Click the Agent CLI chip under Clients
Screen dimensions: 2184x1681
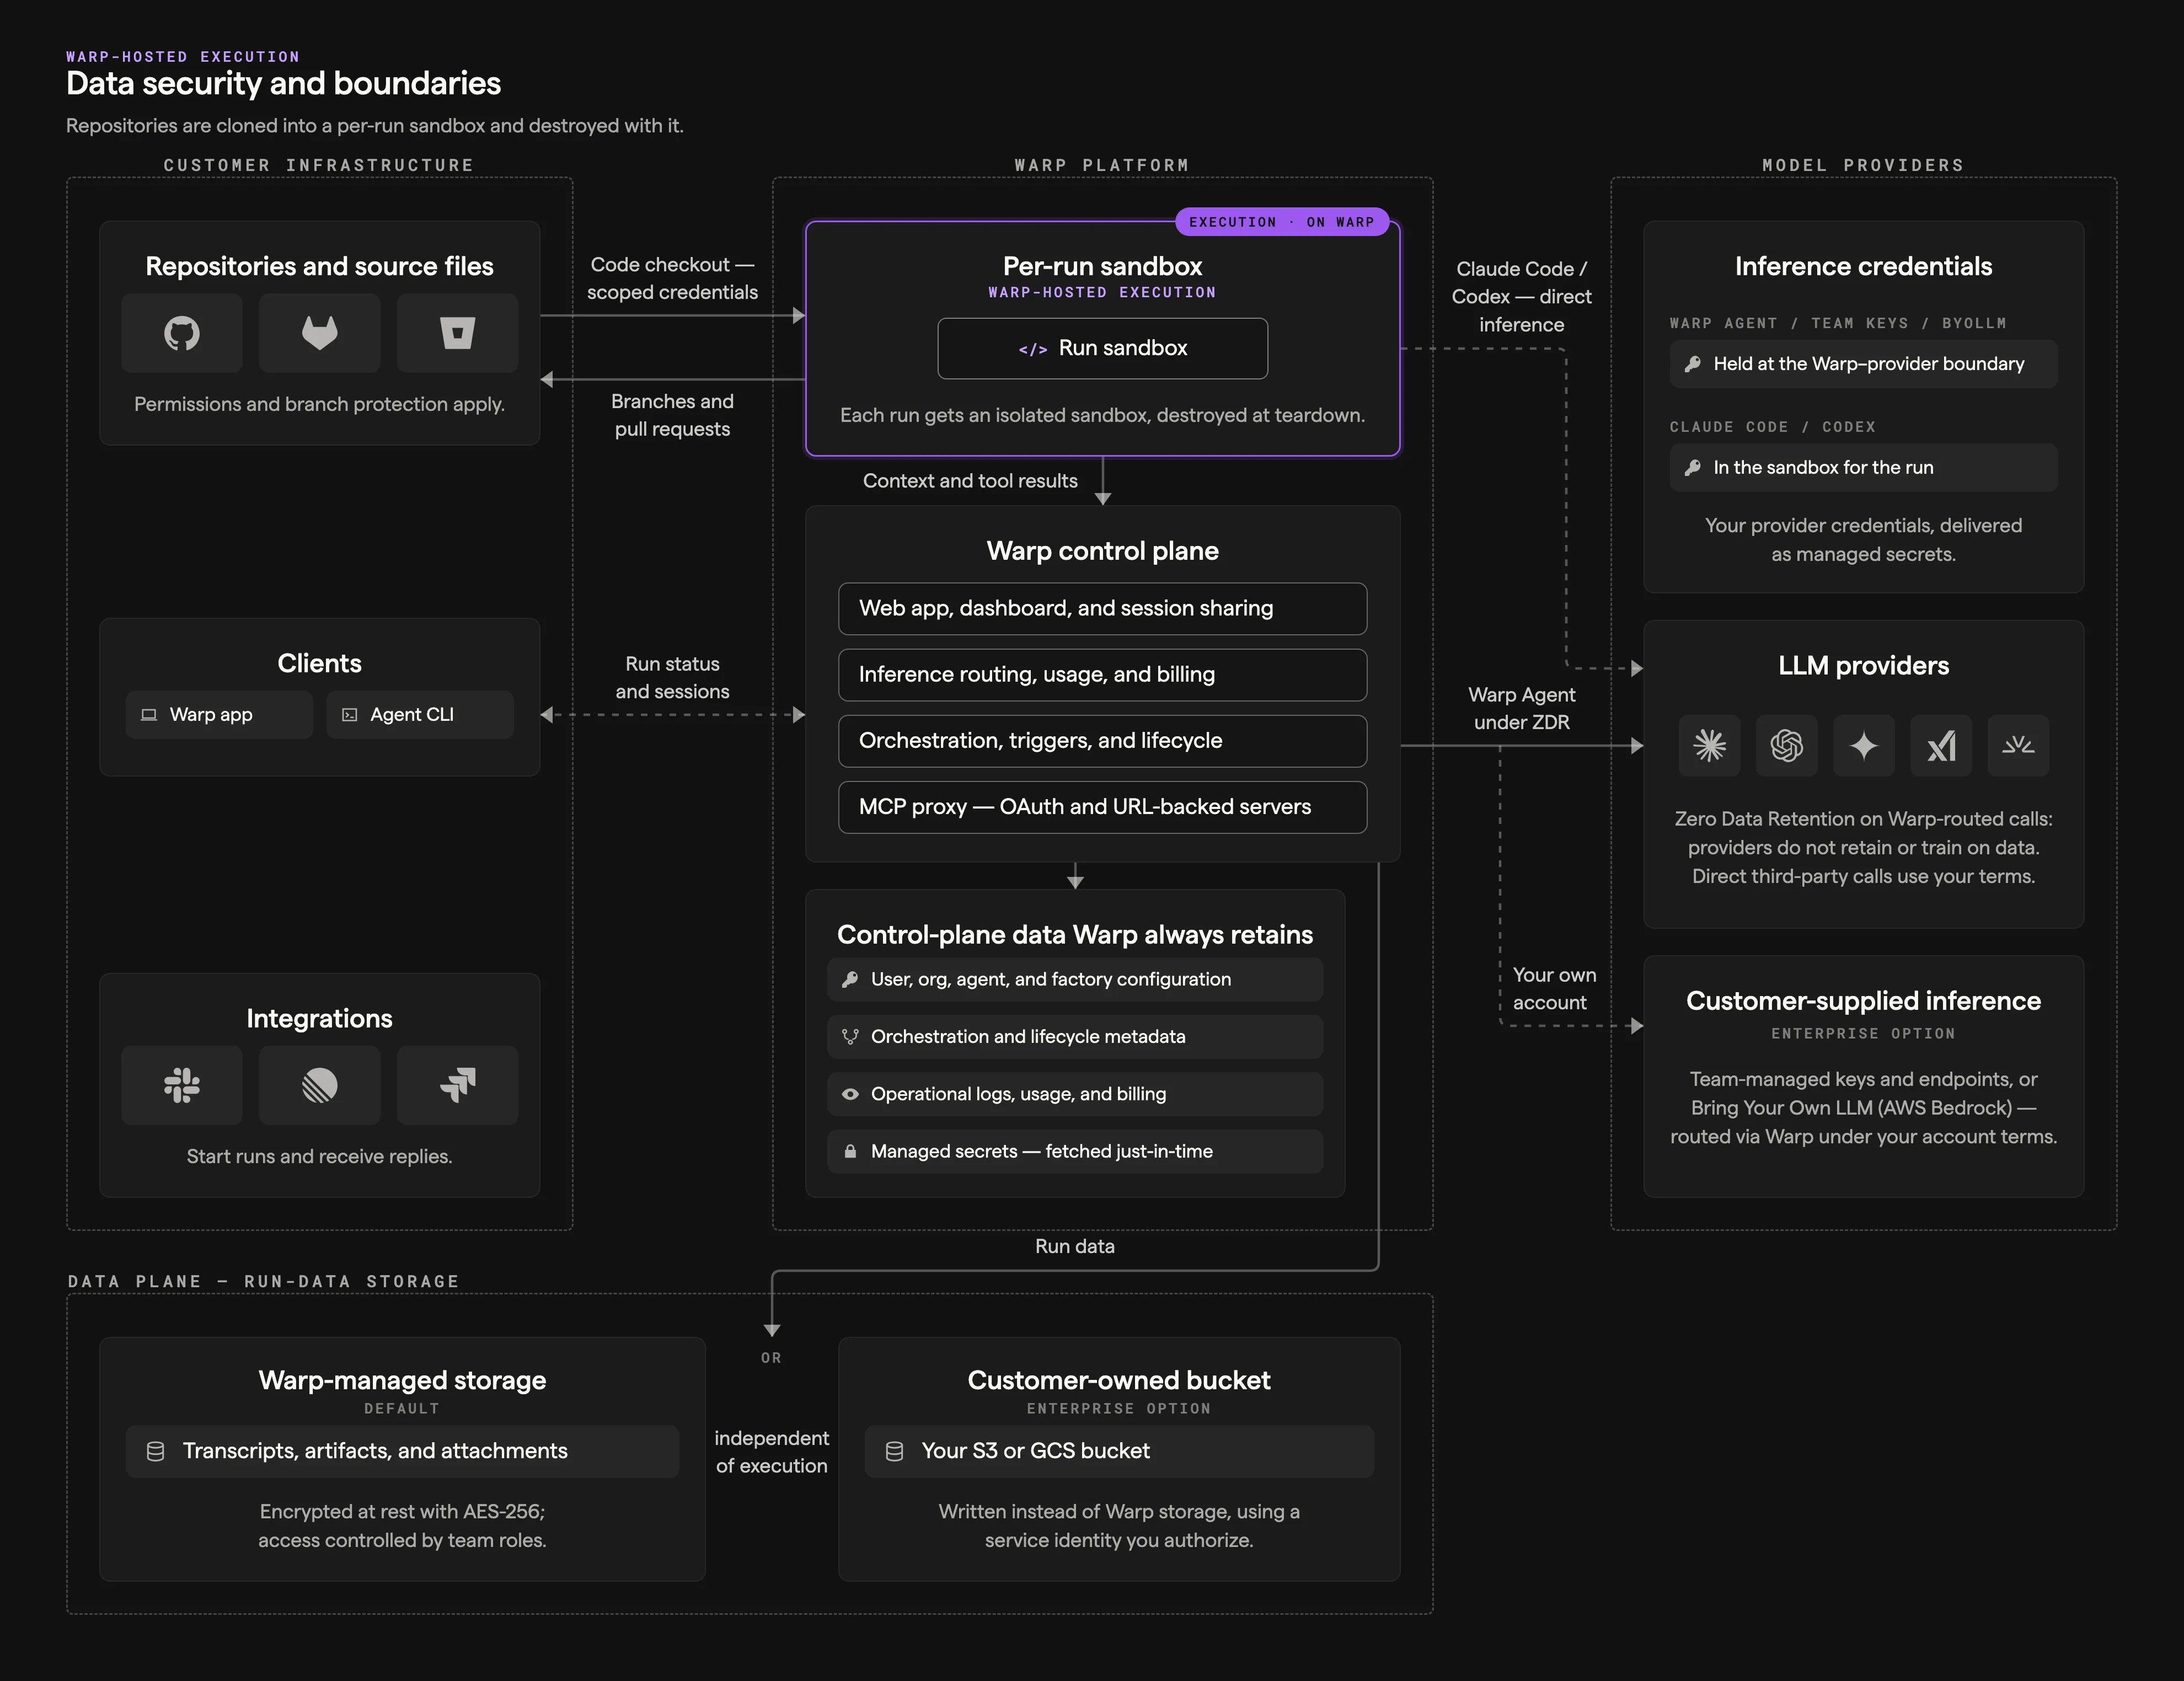point(419,715)
